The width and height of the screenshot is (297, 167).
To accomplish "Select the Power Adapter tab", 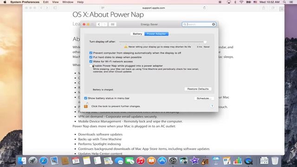I will pyautogui.click(x=156, y=34).
